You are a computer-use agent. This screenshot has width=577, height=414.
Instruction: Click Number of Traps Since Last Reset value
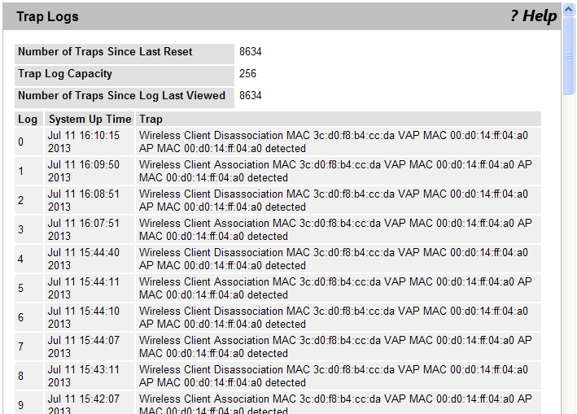[250, 51]
